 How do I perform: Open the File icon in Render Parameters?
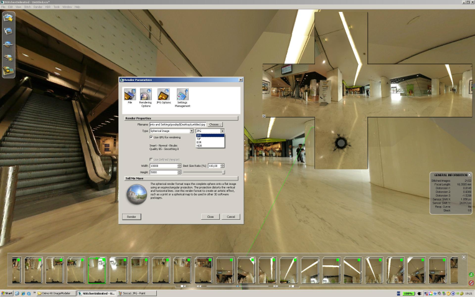[x=129, y=96]
